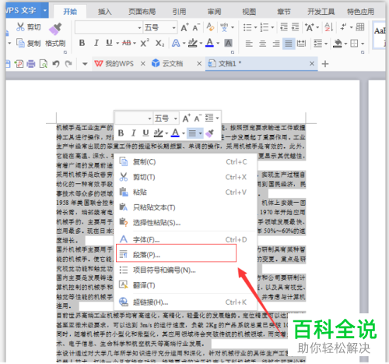Open font name dropdown in ribbon

point(139,28)
